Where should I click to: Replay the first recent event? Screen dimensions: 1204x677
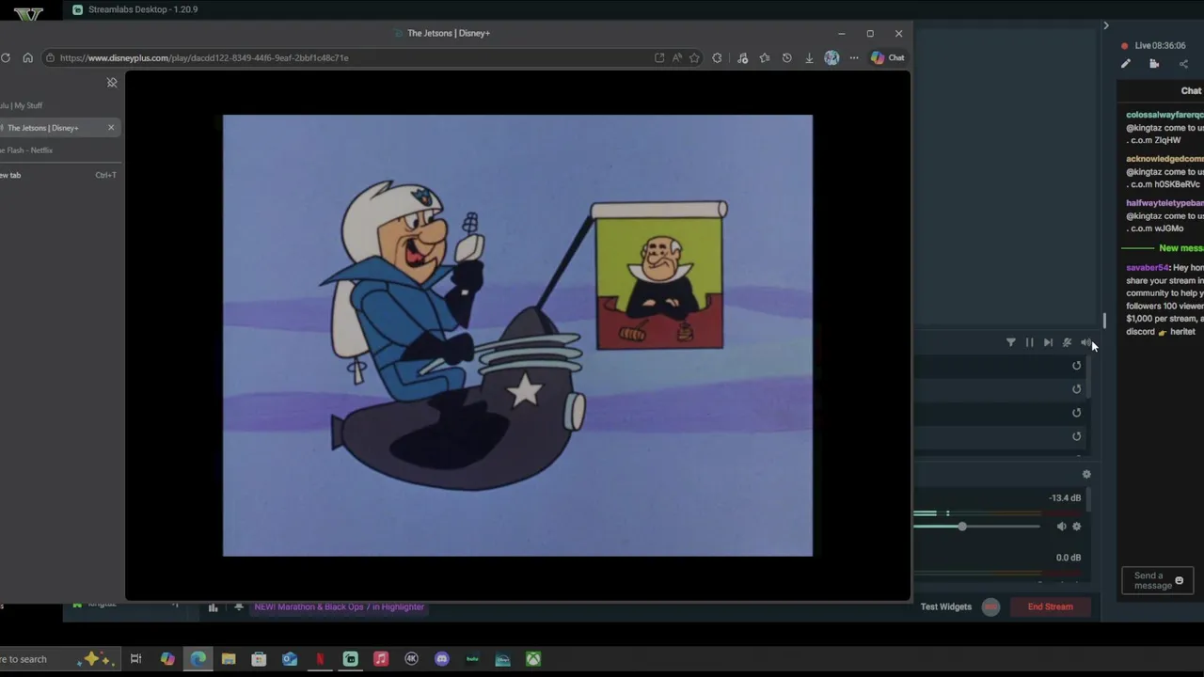[1077, 366]
